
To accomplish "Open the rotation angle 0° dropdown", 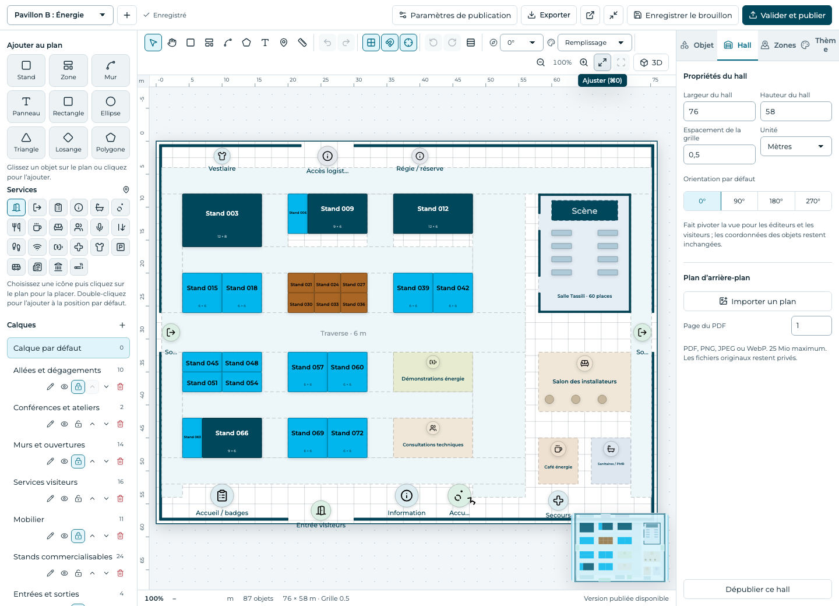I will point(521,43).
